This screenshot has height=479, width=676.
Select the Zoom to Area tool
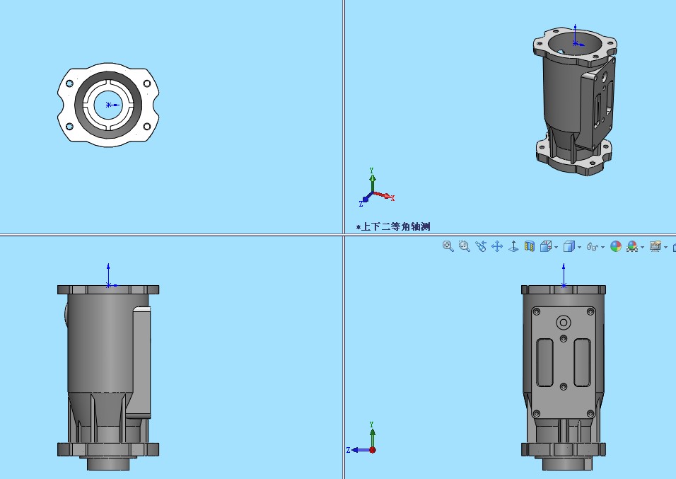(x=465, y=246)
